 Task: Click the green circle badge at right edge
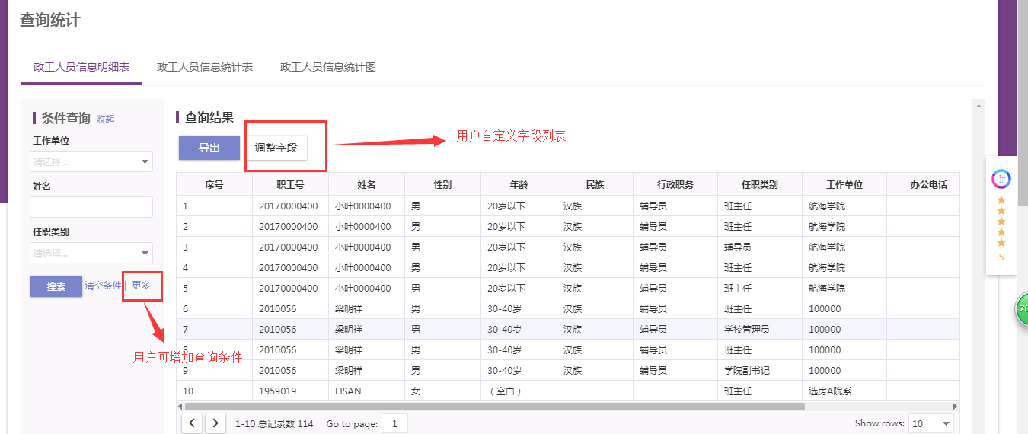click(x=1022, y=308)
